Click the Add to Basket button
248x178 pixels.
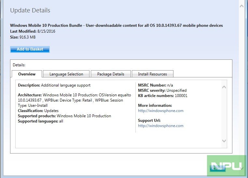[x=30, y=49]
